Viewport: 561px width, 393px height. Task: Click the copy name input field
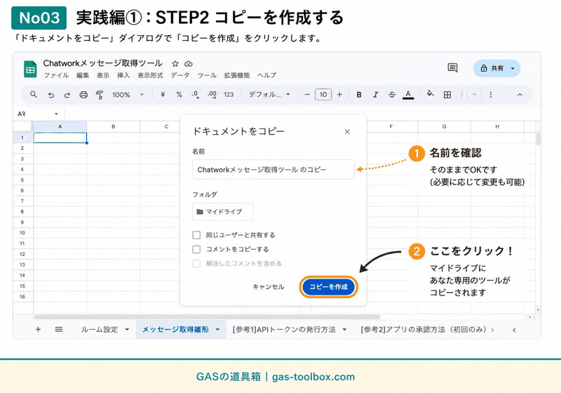(273, 170)
